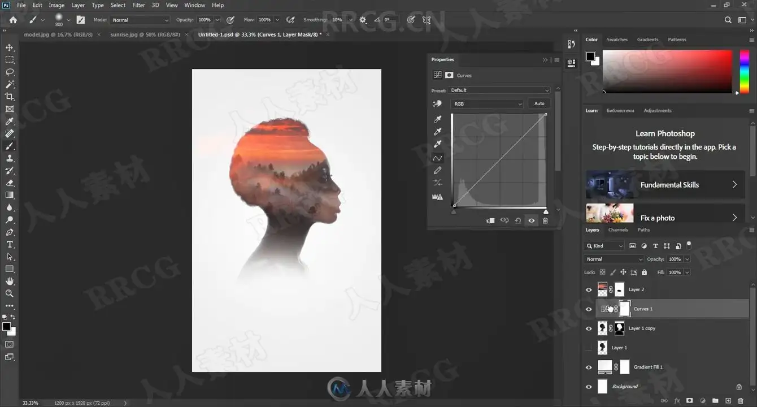Open the RGB channel dropdown

(x=488, y=104)
